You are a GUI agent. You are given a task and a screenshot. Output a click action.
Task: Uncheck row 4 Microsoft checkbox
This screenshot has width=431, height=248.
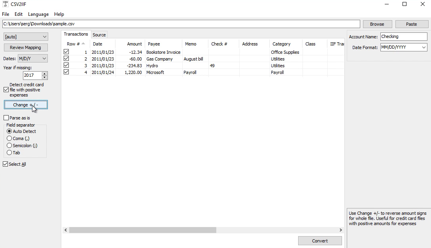click(x=66, y=72)
